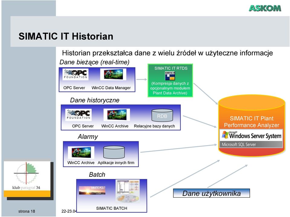Click the '22-23.04' date text
This screenshot has width=290, height=217.
(69, 211)
